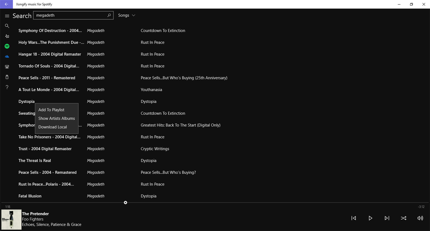The height and width of the screenshot is (231, 430).
Task: Click the network device sidebar icon
Action: 7,67
